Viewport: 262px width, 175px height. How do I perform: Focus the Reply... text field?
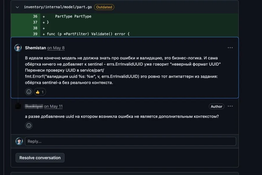(x=130, y=141)
